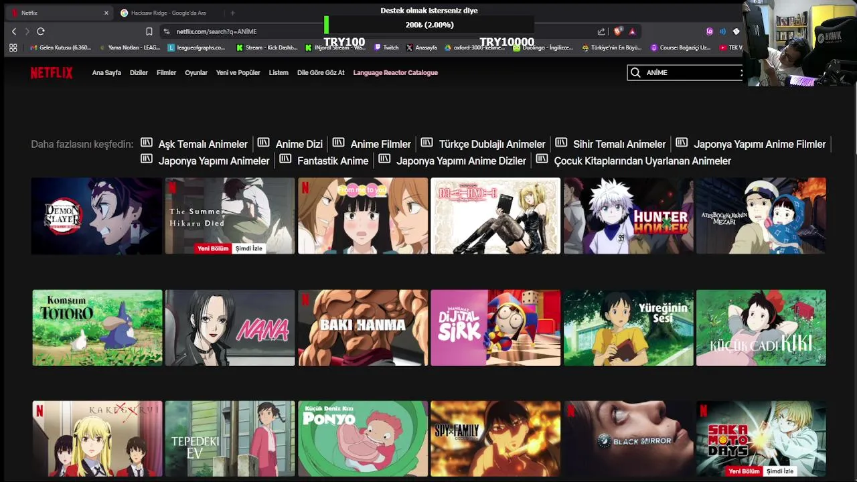Bookmark this page using the bookmark icon
The image size is (857, 482).
pos(149,31)
